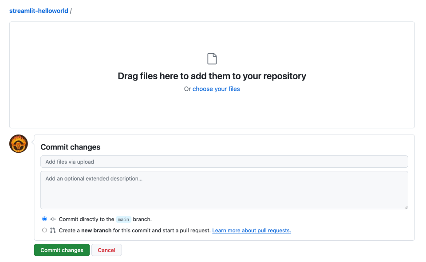Click the Commit changes section heading

click(71, 147)
